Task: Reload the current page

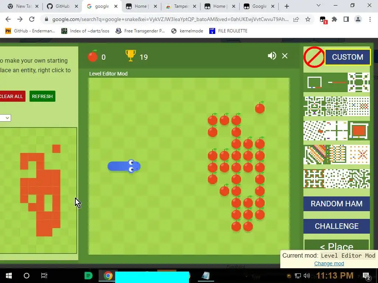Action: click(32, 19)
